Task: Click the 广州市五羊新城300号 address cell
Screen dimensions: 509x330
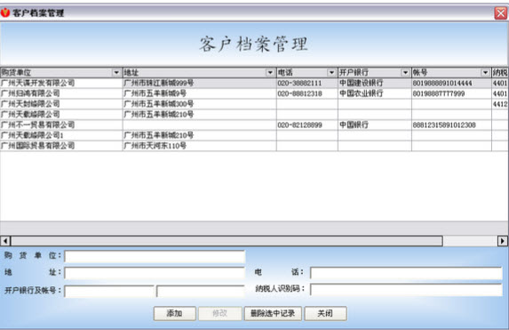Action: 199,104
